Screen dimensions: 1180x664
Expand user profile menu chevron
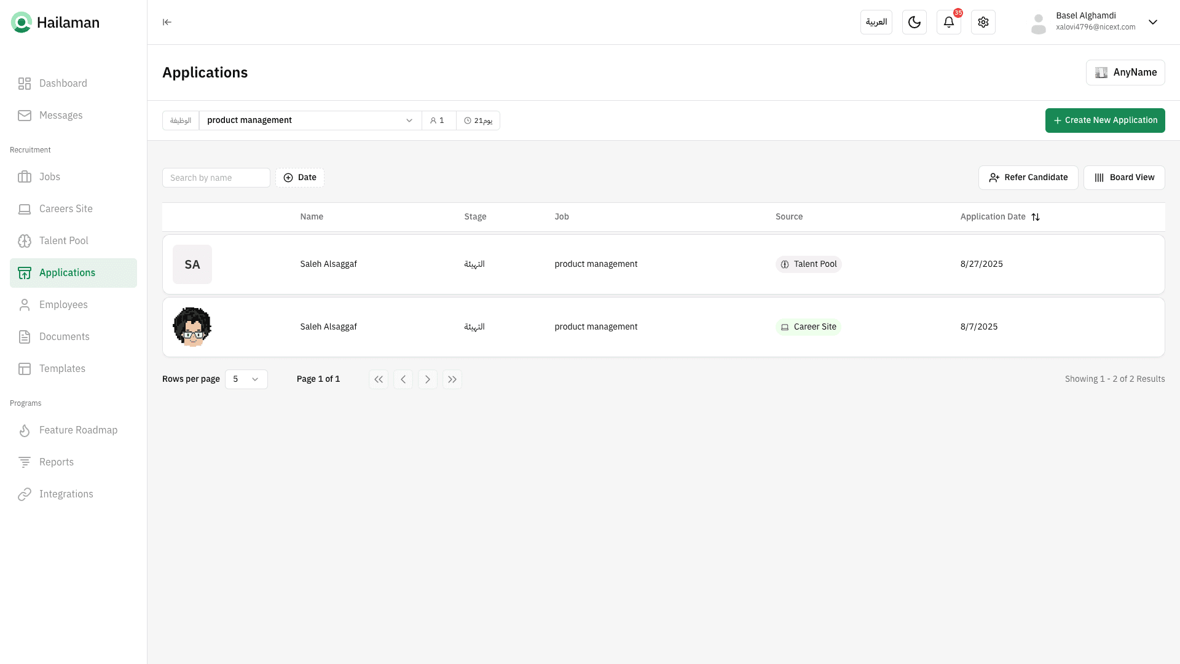pos(1152,22)
